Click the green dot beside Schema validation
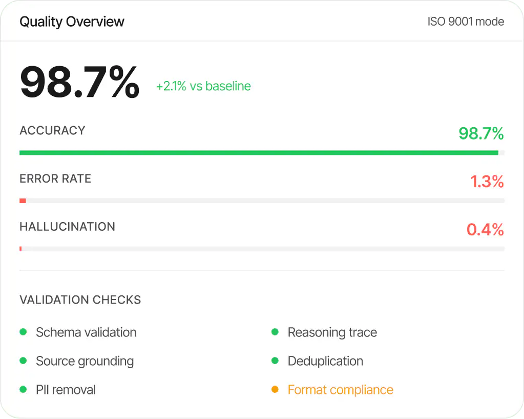Image resolution: width=524 pixels, height=419 pixels. [x=23, y=332]
